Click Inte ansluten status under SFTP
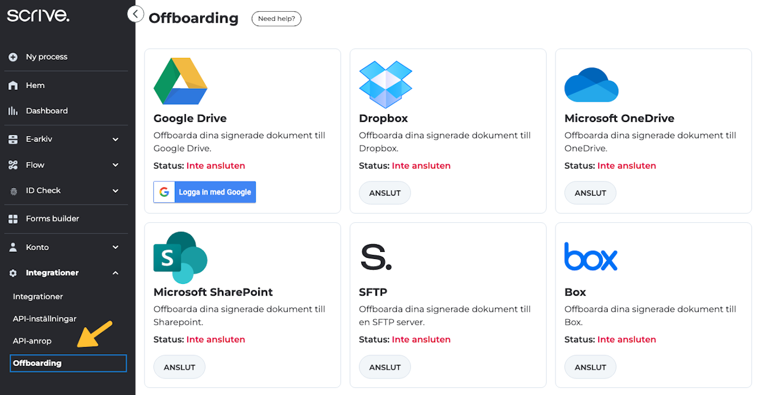Image resolution: width=758 pixels, height=395 pixels. [421, 339]
